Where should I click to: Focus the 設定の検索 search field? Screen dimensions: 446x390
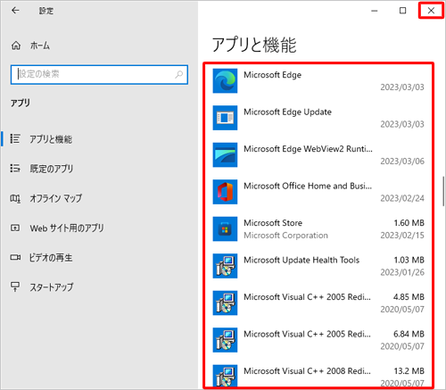[99, 74]
